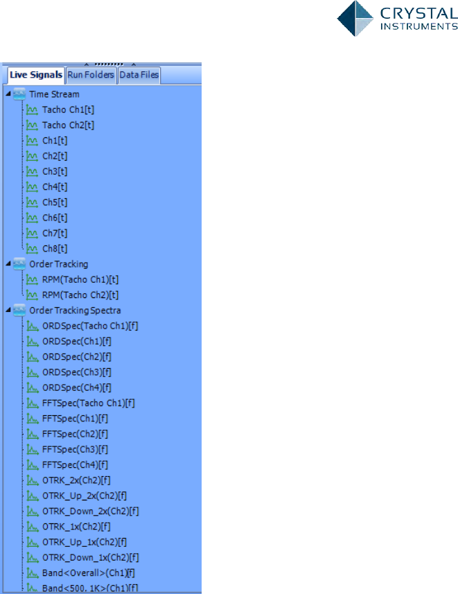Click the Time Stream group label
Screen dimensions: 458x594
[x=55, y=94]
